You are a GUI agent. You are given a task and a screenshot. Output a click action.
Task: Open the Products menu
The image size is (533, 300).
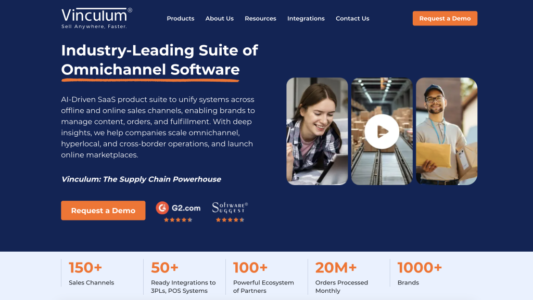pos(181,18)
